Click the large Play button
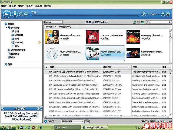 click(x=7, y=14)
